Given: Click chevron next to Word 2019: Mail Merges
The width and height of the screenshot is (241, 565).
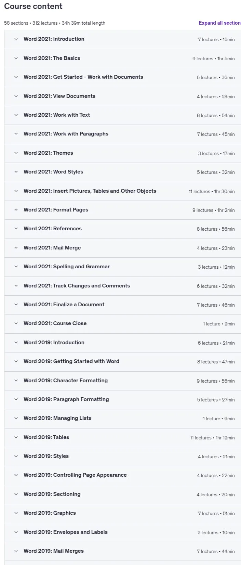Looking at the screenshot, I should 16,551.
